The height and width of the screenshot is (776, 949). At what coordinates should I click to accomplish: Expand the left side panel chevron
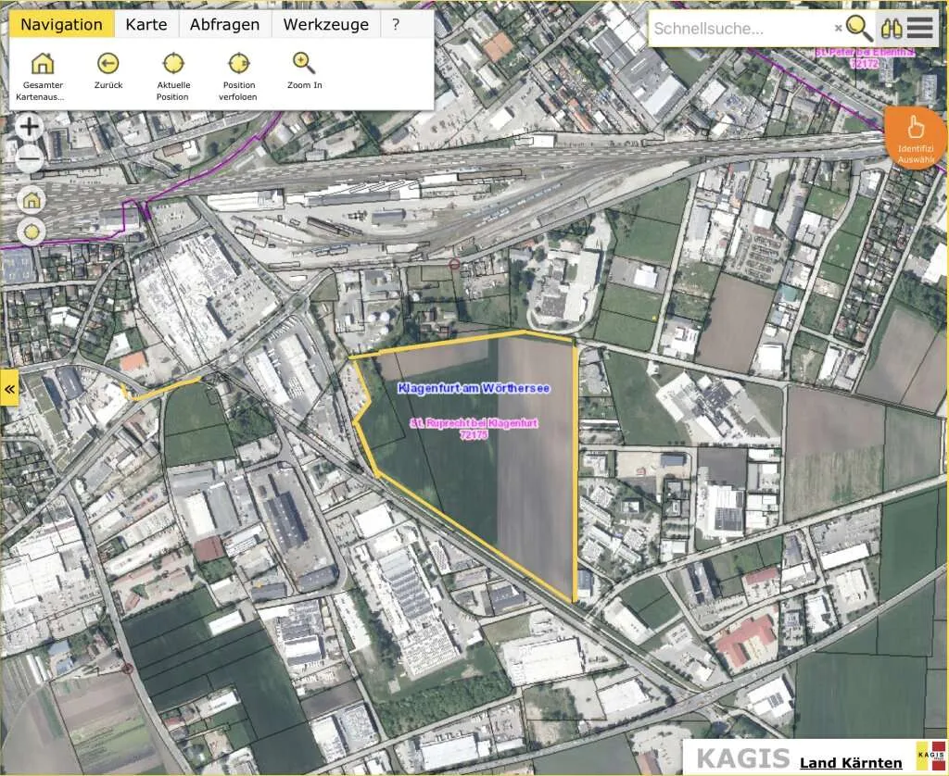click(9, 389)
